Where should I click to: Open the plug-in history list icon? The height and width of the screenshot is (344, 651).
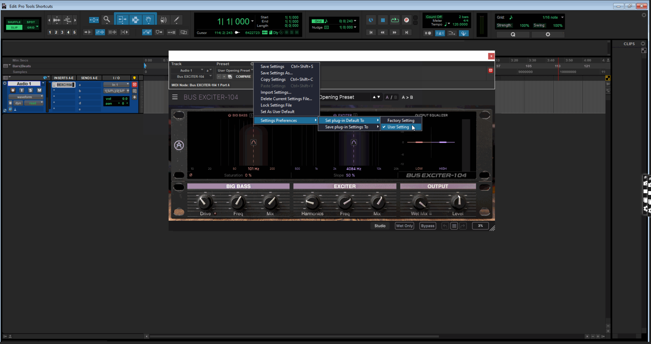pos(454,226)
